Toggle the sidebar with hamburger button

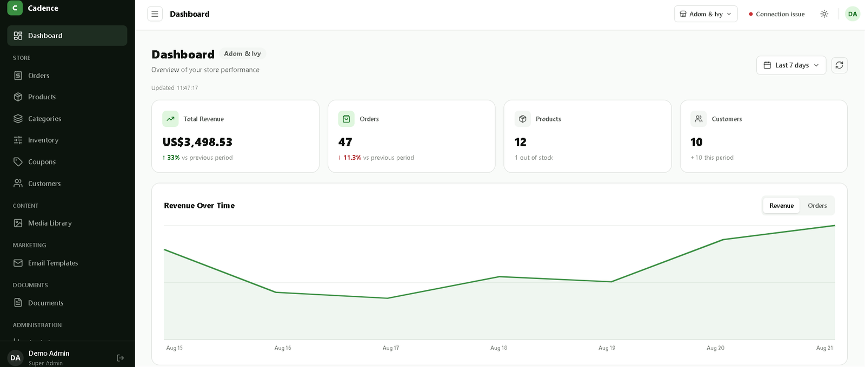click(x=155, y=14)
